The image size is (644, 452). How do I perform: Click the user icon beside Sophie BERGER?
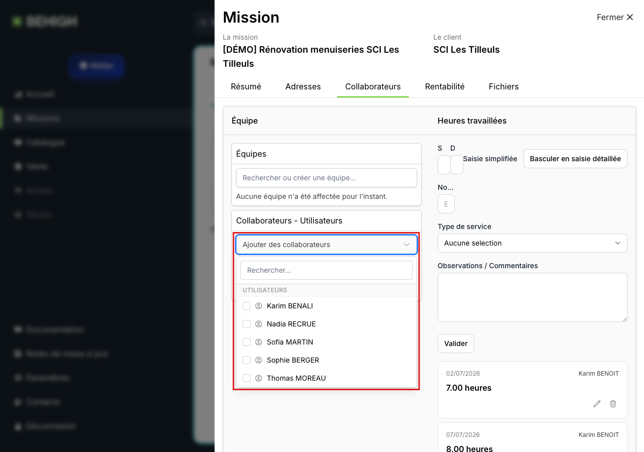259,360
